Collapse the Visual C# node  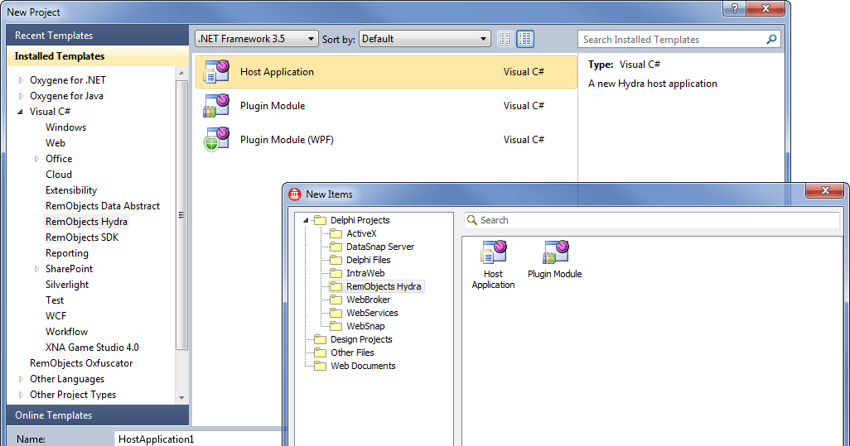pyautogui.click(x=21, y=112)
